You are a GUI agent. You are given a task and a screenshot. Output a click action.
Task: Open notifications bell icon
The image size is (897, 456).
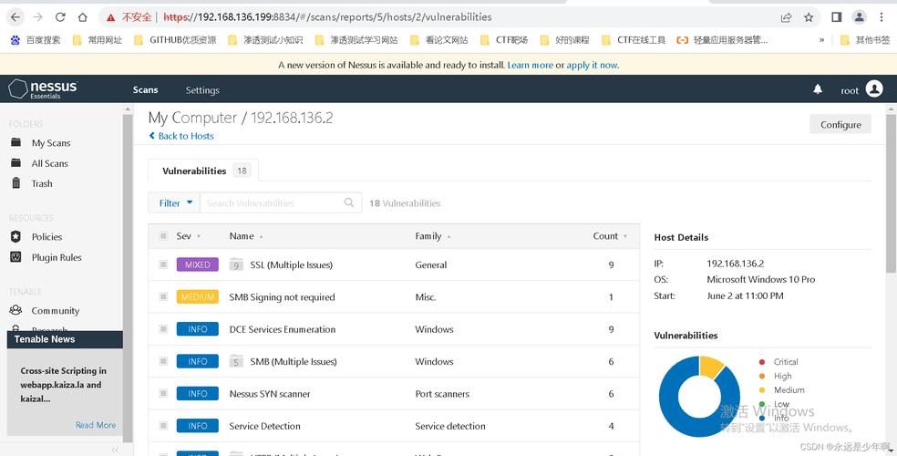[818, 89]
